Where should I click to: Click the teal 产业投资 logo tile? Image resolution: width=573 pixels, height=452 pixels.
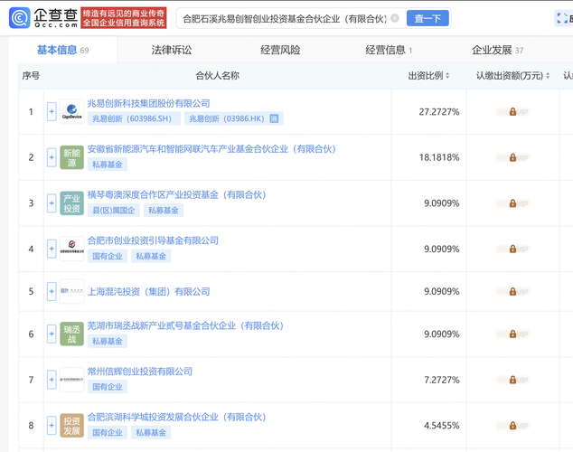[71, 202]
